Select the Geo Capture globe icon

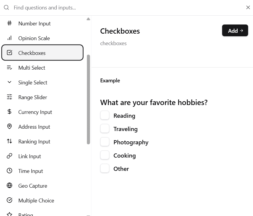(x=9, y=186)
